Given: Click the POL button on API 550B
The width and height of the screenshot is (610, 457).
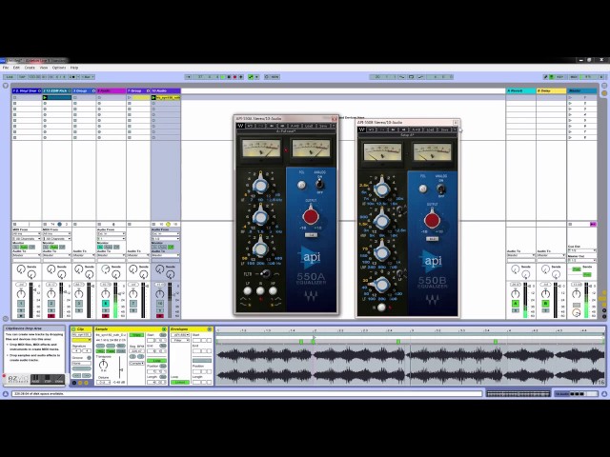Looking at the screenshot, I should (423, 189).
